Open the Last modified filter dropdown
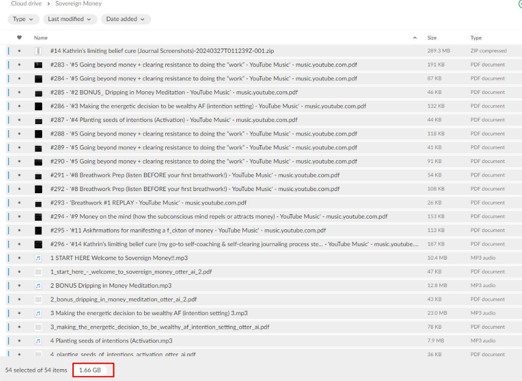This screenshot has height=381, width=522. pos(70,19)
